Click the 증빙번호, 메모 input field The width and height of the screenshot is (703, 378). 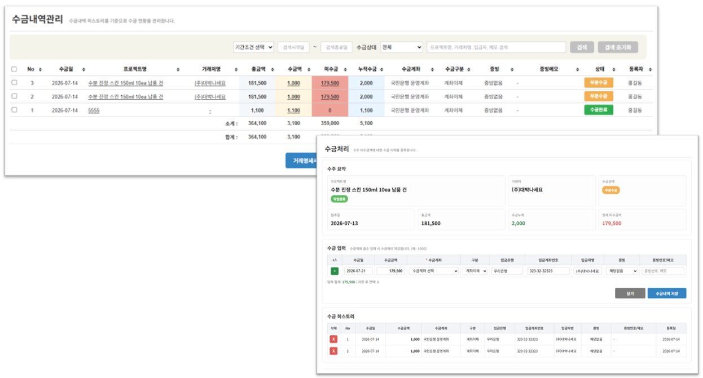tap(662, 271)
